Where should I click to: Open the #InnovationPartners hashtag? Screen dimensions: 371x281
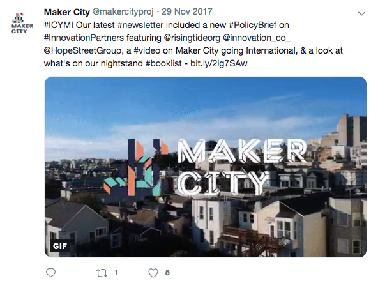(x=84, y=38)
